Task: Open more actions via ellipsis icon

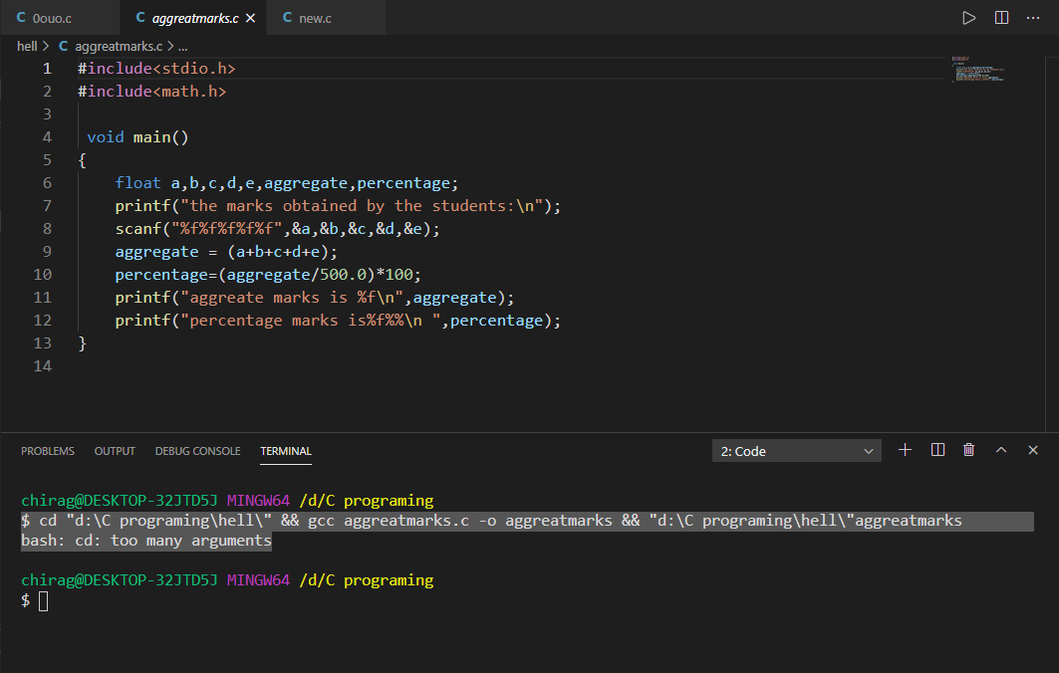Action: point(1033,16)
